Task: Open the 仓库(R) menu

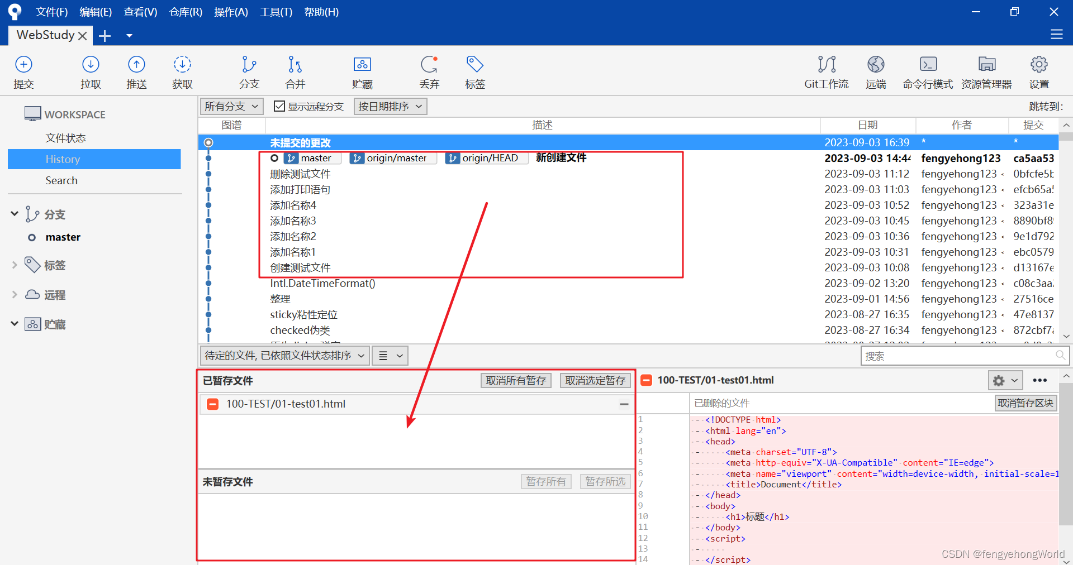Action: [186, 12]
